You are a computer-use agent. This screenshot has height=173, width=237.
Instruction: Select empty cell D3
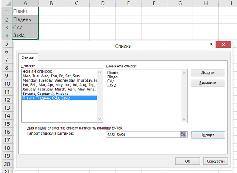tap(103, 27)
